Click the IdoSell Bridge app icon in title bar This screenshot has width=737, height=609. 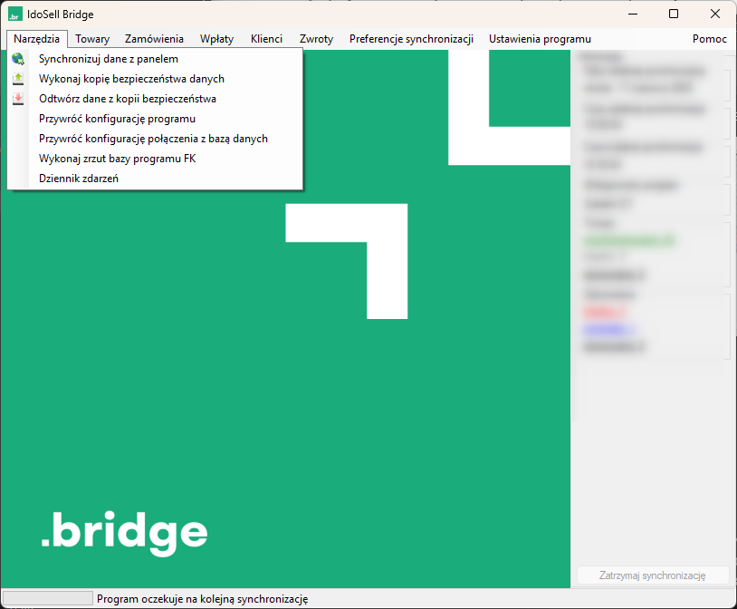point(15,14)
